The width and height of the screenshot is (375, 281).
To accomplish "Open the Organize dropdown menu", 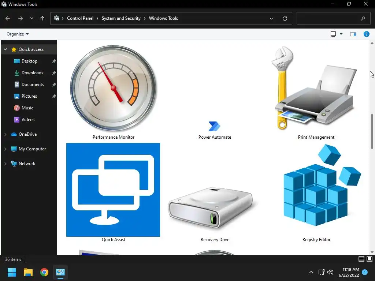I will click(x=18, y=34).
